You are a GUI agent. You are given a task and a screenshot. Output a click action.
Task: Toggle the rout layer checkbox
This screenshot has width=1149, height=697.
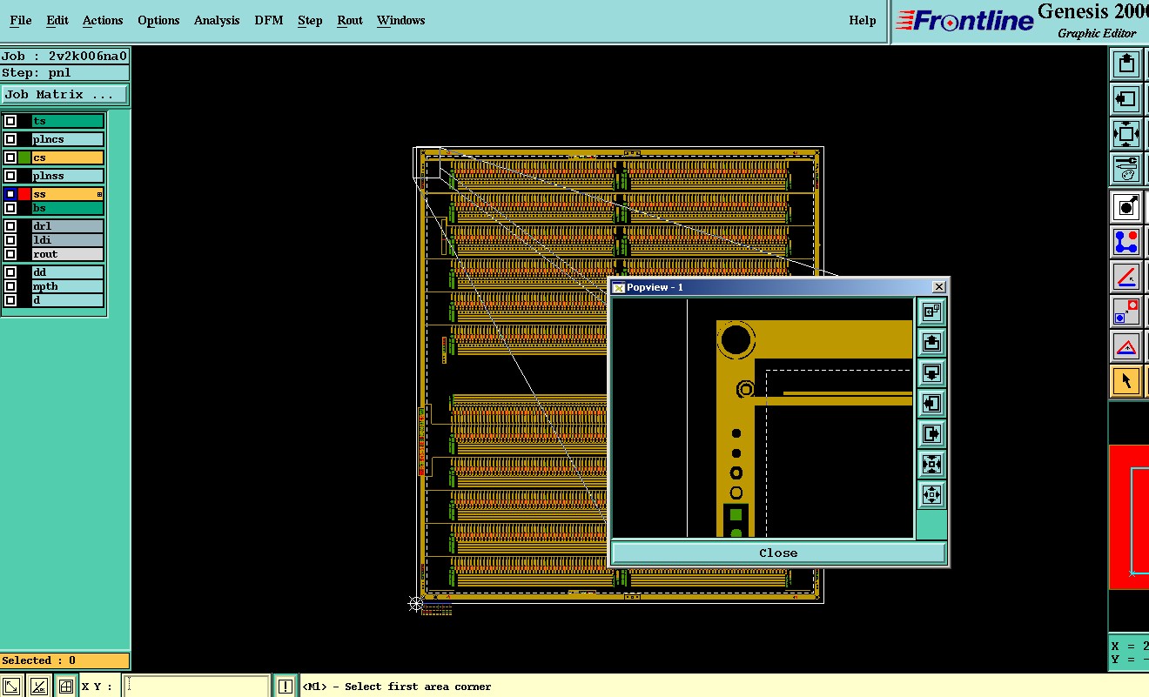(10, 254)
